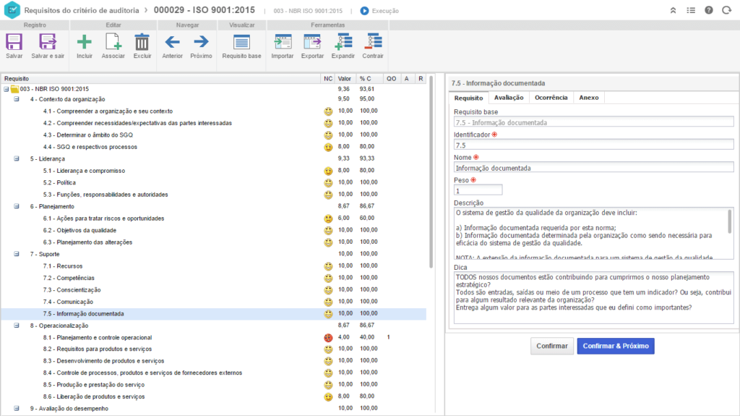The image size is (740, 416).
Task: Click the Salvar toolbar icon
Action: coord(14,42)
